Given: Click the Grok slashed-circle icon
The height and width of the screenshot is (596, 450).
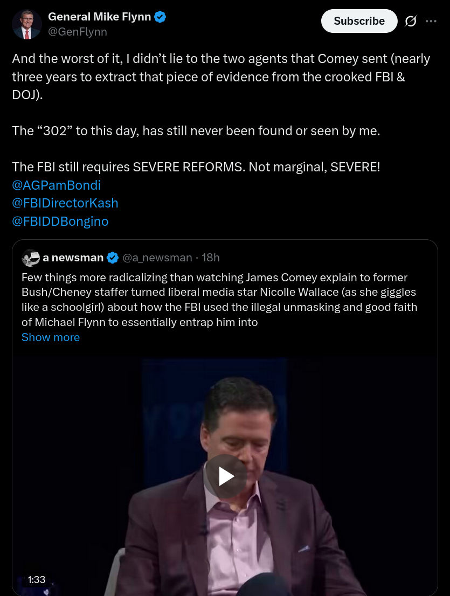Looking at the screenshot, I should (410, 21).
